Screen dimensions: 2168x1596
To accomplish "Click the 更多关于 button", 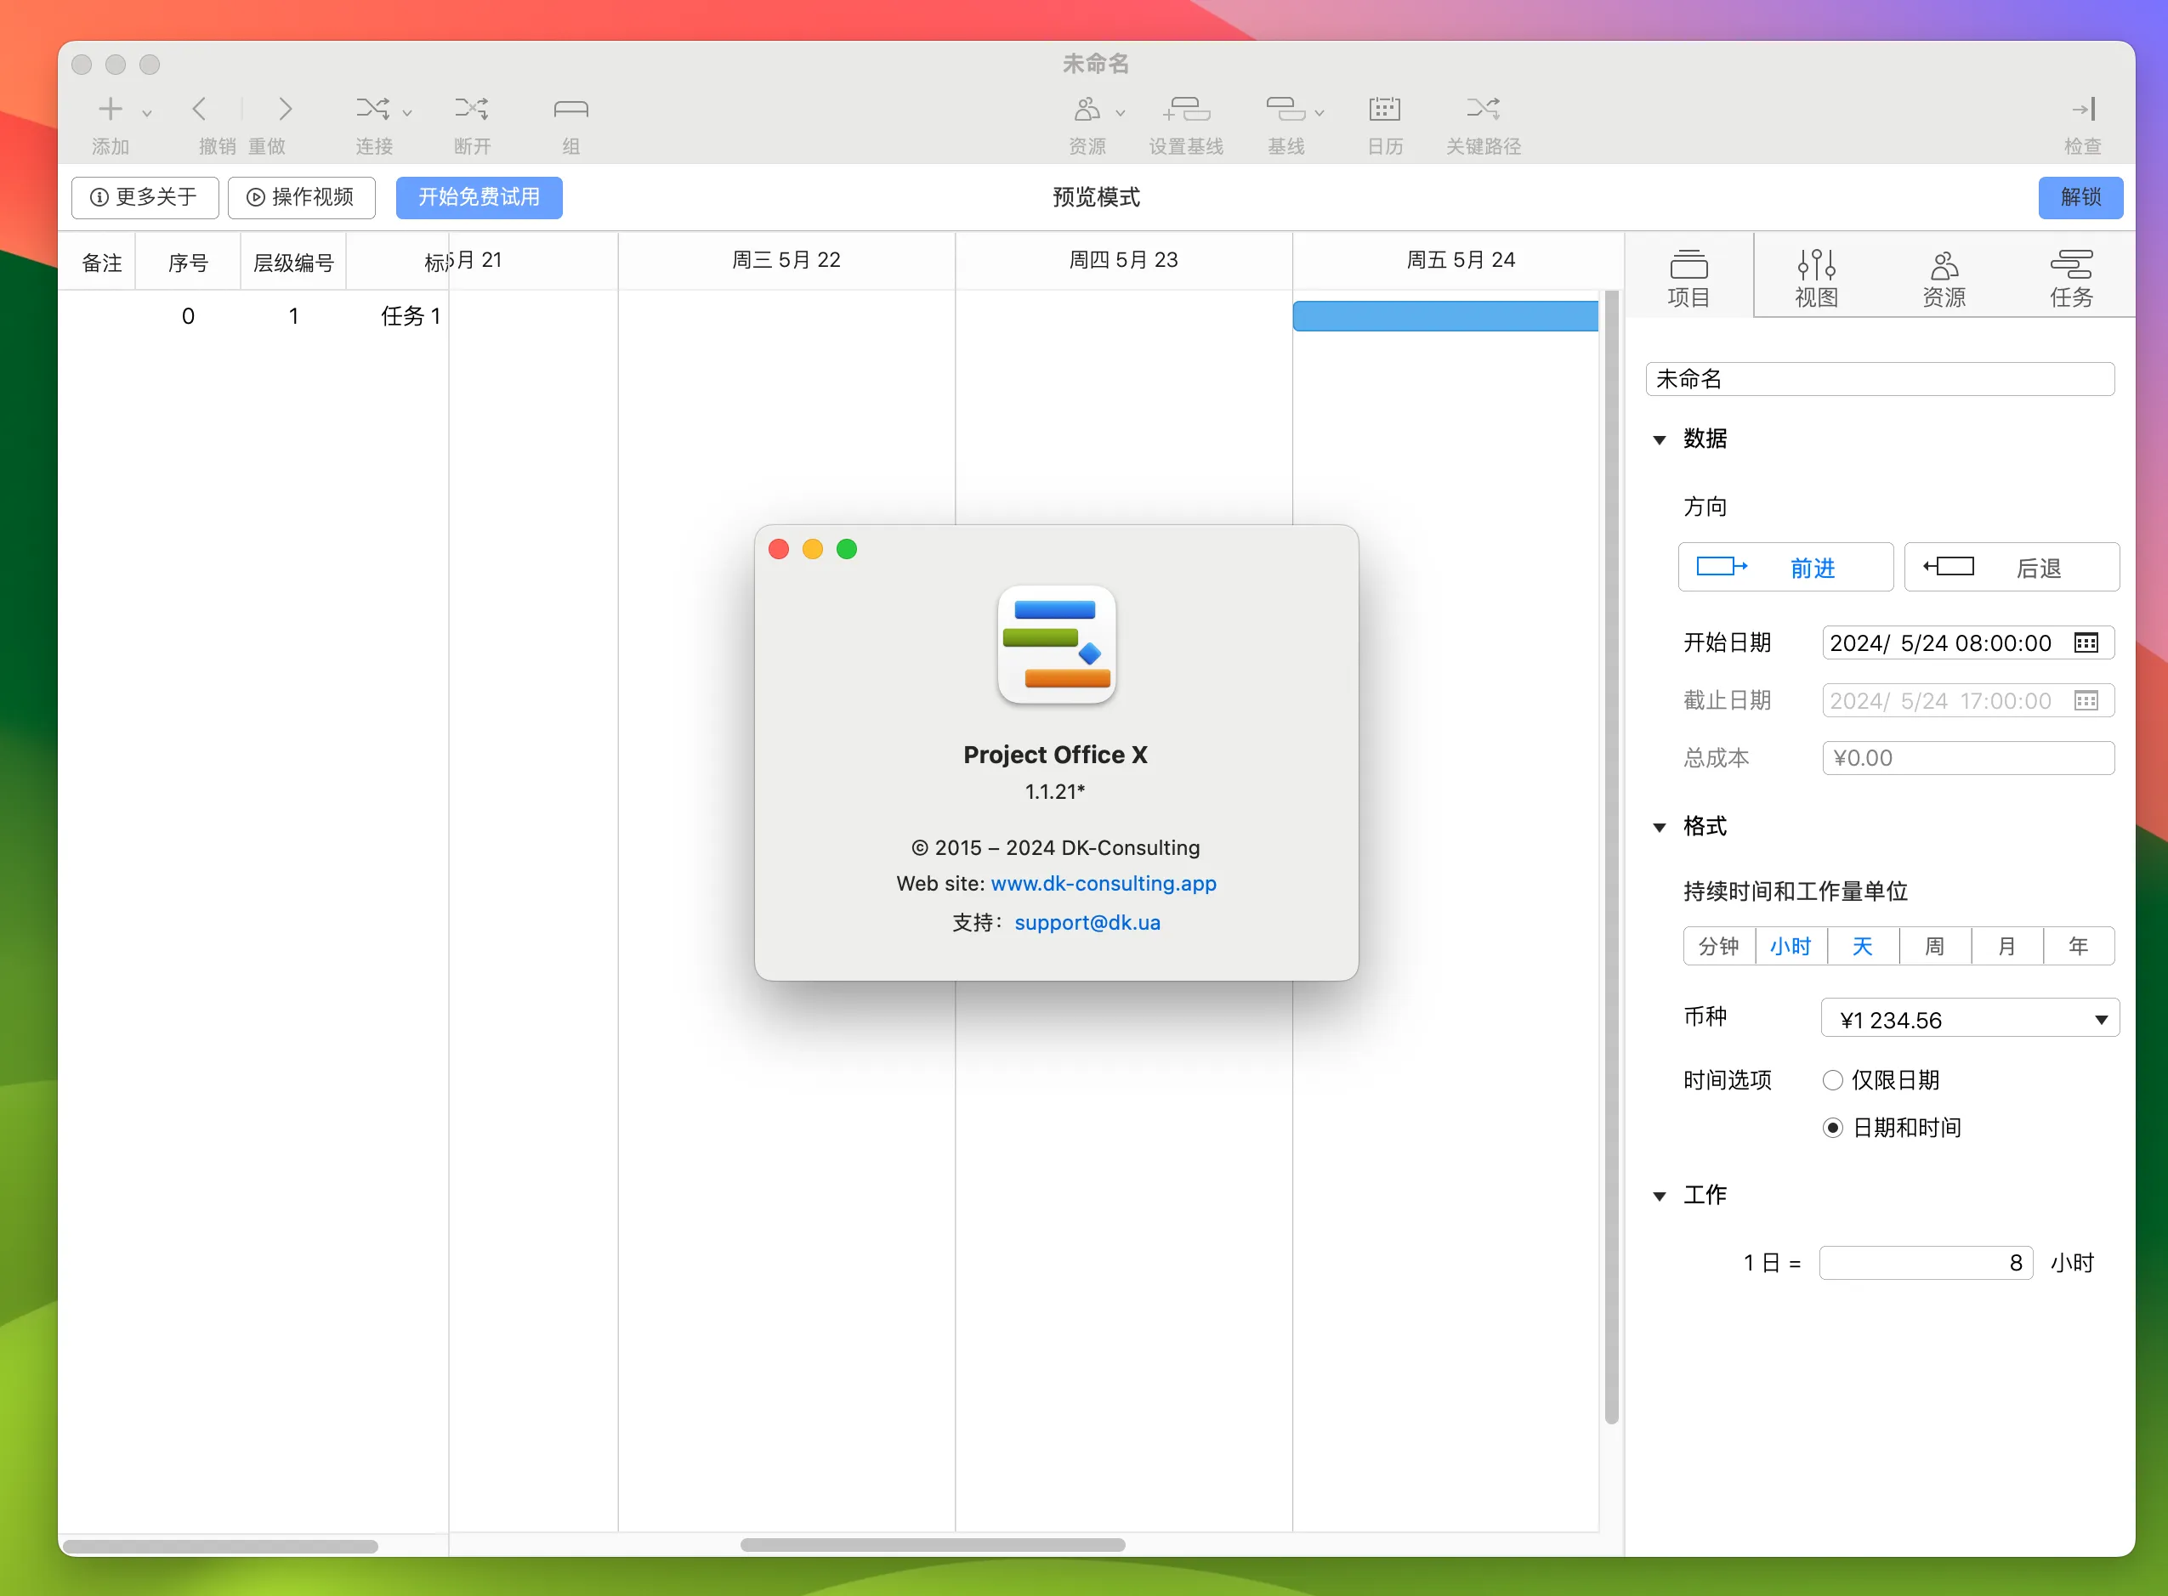I will (145, 197).
